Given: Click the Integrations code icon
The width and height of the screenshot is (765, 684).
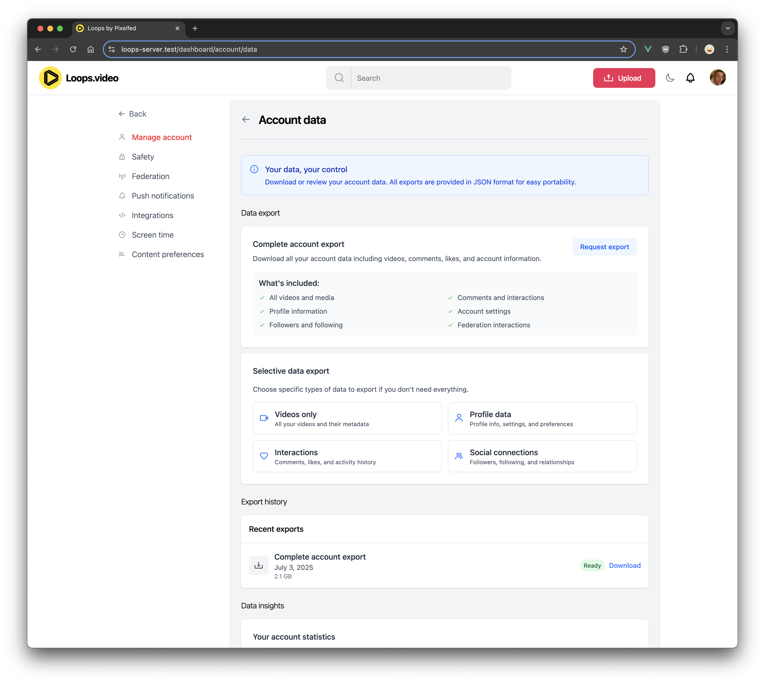Looking at the screenshot, I should [122, 215].
